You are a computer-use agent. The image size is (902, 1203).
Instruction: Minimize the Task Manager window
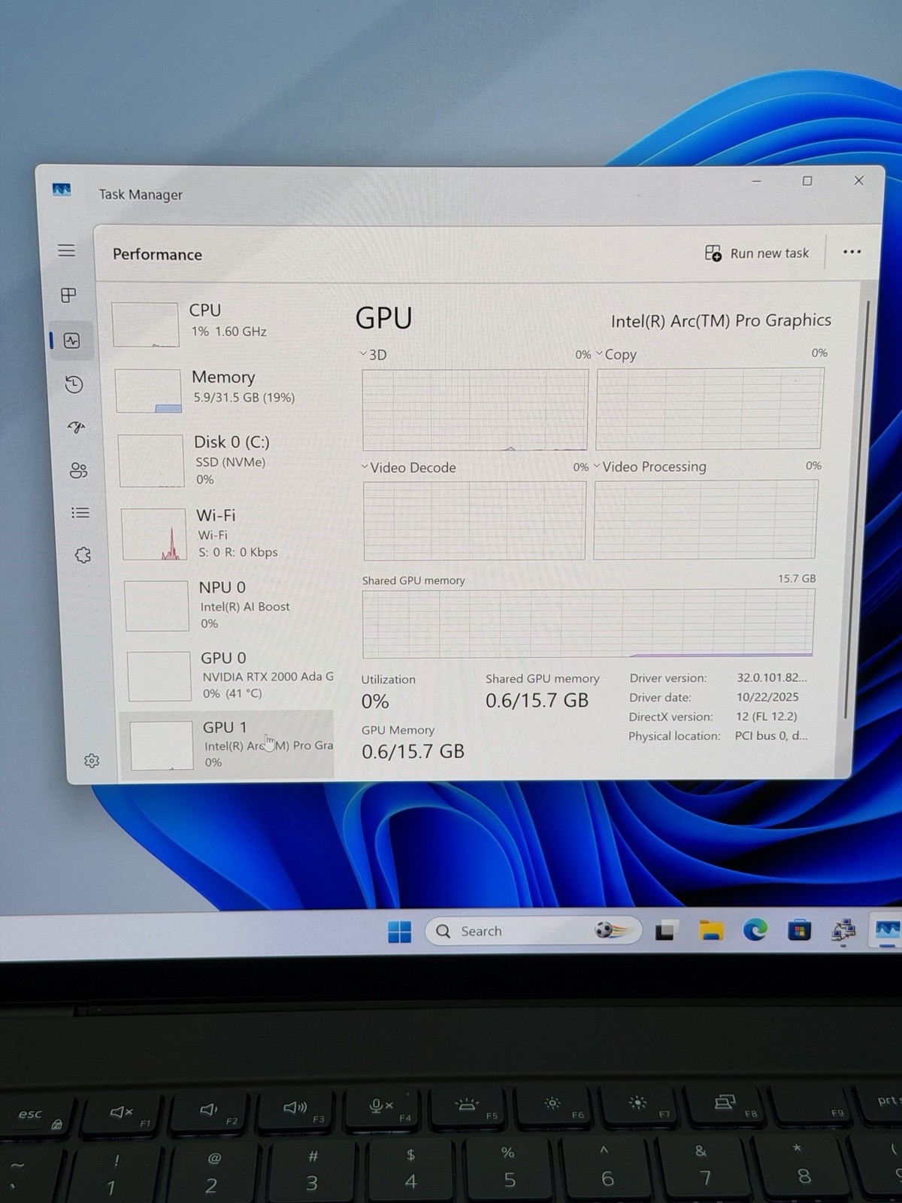757,181
